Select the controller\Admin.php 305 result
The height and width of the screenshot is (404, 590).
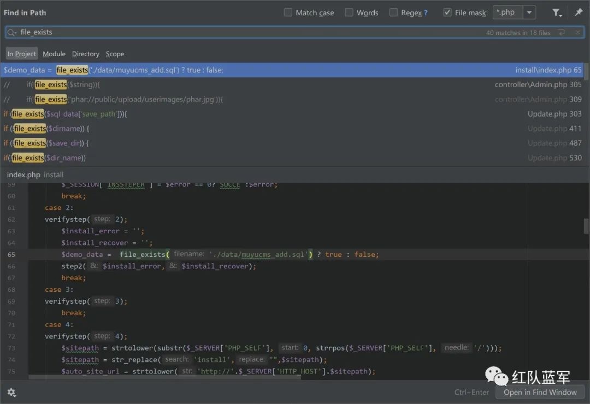[292, 85]
